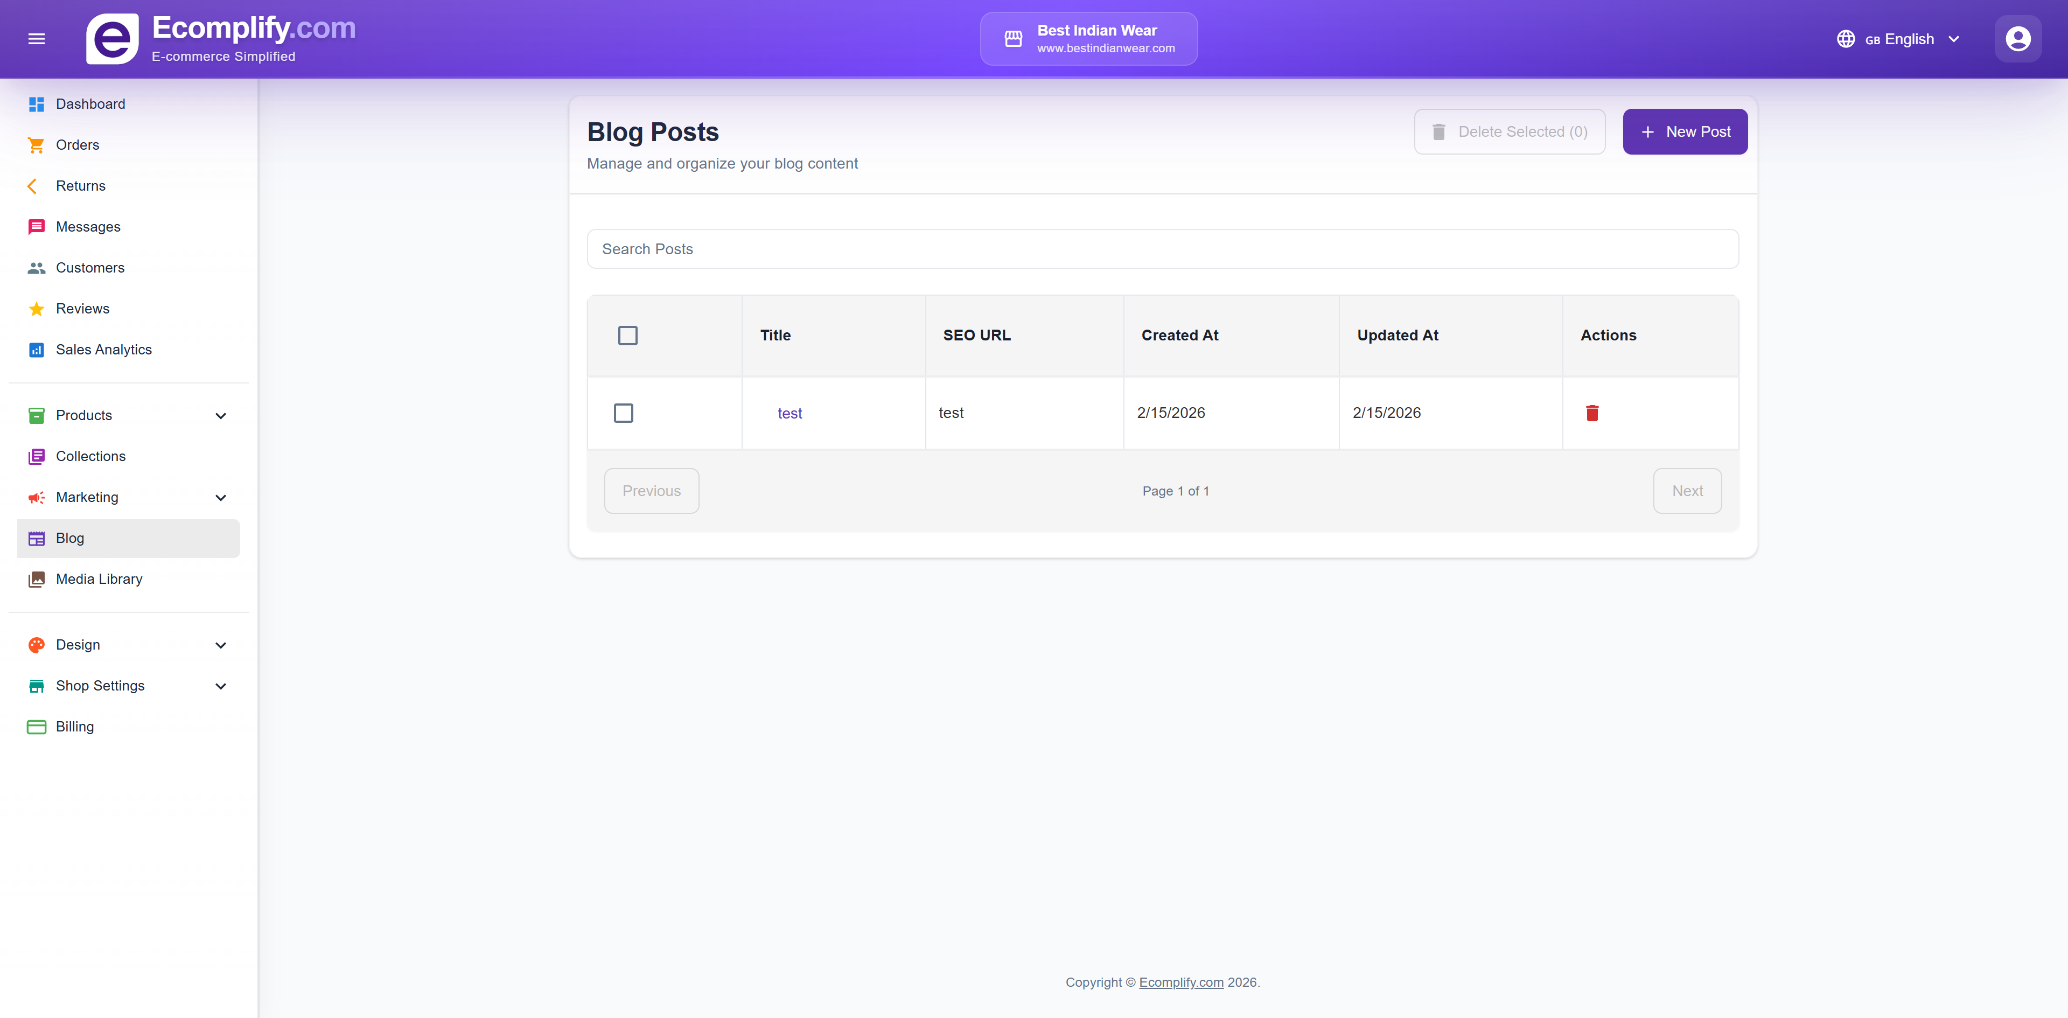Open the English language dropdown

click(1899, 39)
